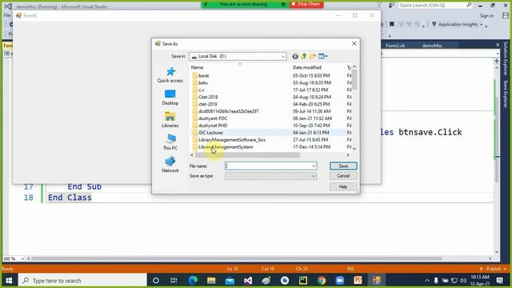Viewport: 512px width, 288px height.
Task: Switch to demoMsc tab in Visual Studio
Action: [432, 46]
